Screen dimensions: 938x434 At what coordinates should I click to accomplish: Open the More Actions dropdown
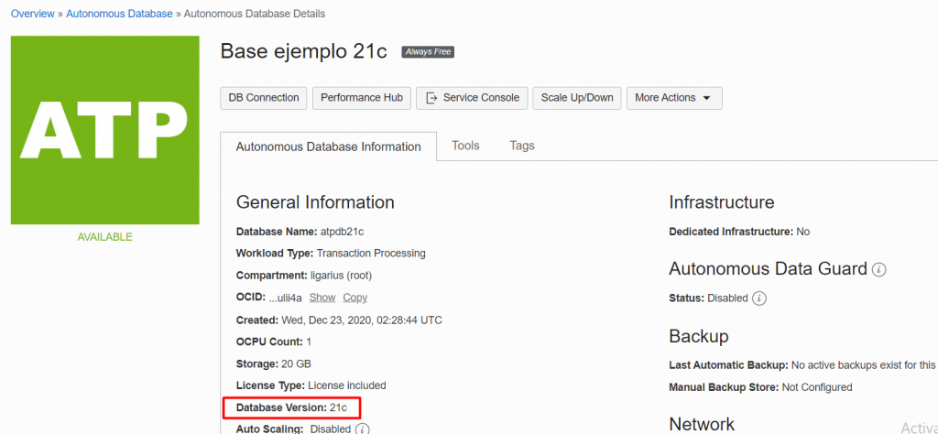pos(673,98)
